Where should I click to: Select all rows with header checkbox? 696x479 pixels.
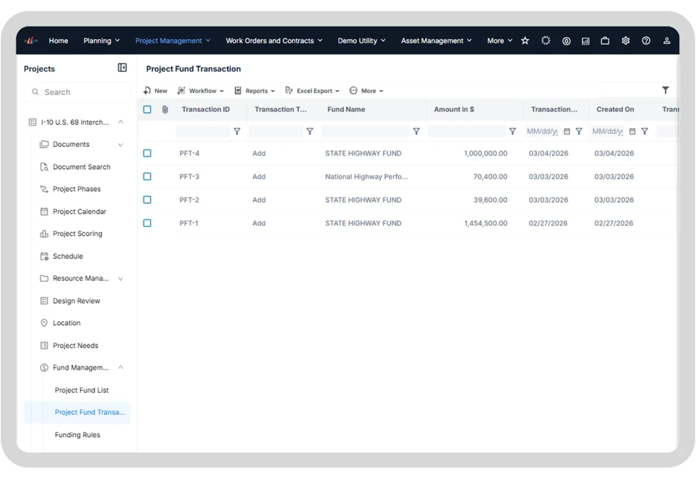pos(147,109)
